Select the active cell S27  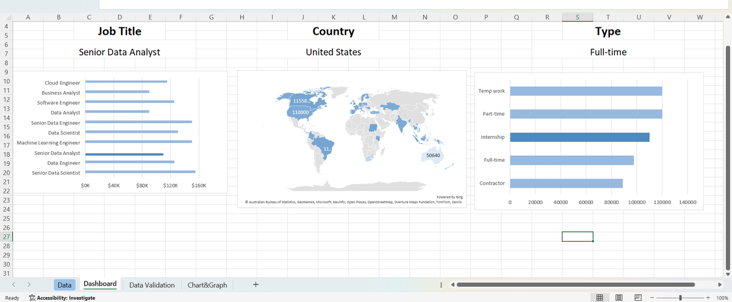pyautogui.click(x=577, y=236)
